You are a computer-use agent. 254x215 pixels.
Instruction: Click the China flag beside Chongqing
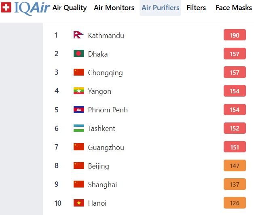pyautogui.click(x=79, y=72)
